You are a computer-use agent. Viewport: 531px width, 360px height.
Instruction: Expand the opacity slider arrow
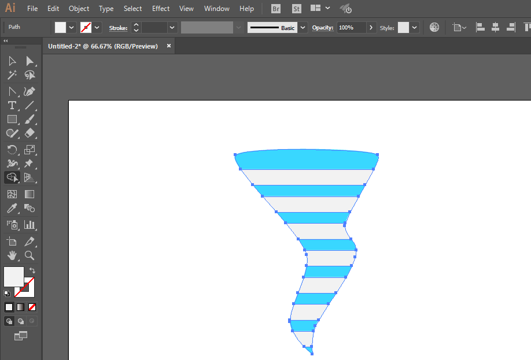click(x=371, y=28)
